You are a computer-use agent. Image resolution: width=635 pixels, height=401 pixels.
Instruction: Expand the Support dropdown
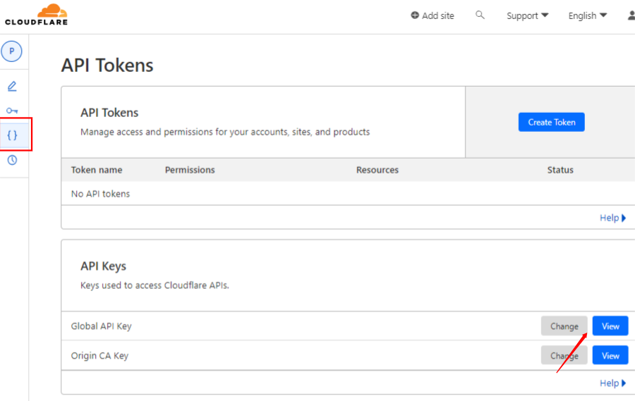coord(527,16)
